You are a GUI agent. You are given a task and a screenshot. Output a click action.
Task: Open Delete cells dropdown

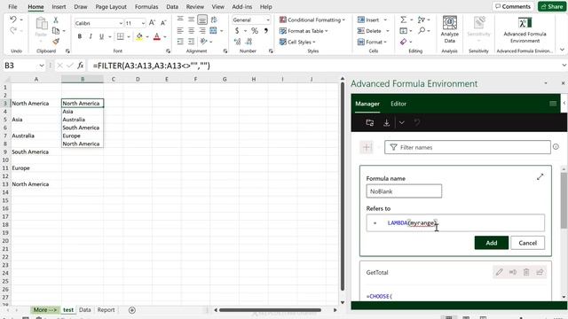387,31
